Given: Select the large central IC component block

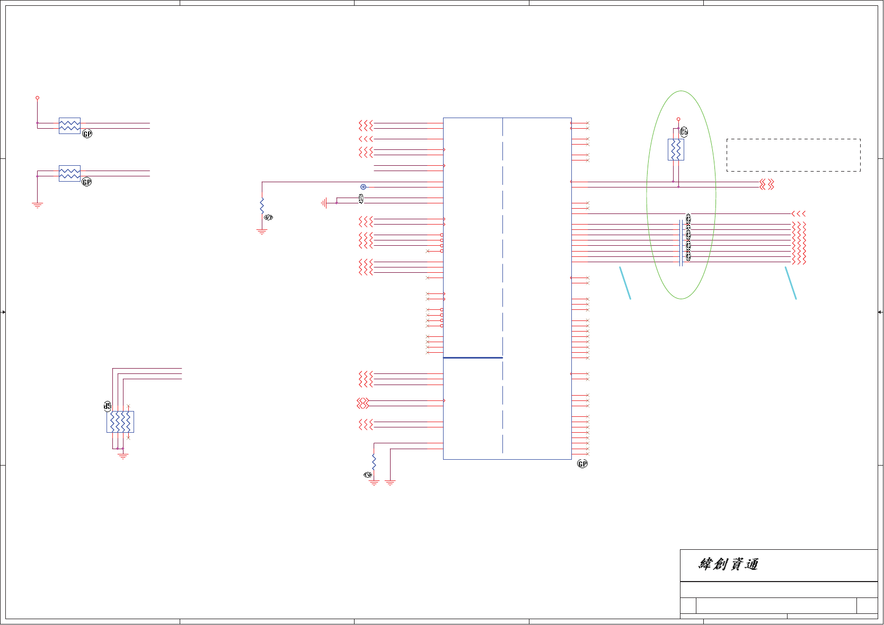Looking at the screenshot, I should pos(507,289).
